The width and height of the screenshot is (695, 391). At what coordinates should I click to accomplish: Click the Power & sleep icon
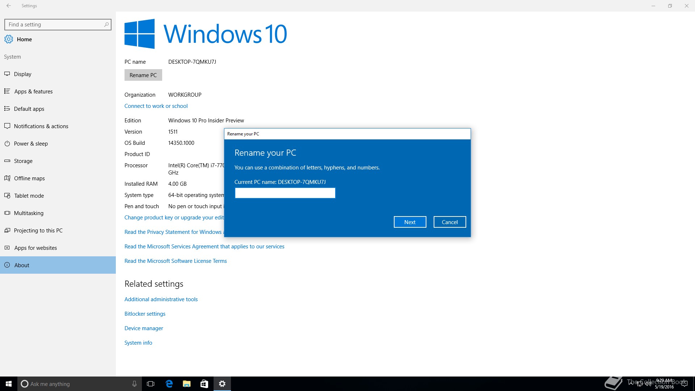[x=7, y=143]
